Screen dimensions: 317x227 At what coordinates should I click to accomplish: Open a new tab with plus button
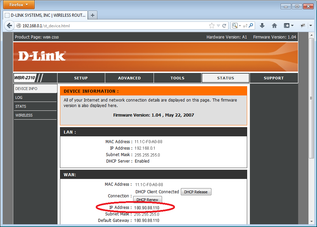pos(93,15)
